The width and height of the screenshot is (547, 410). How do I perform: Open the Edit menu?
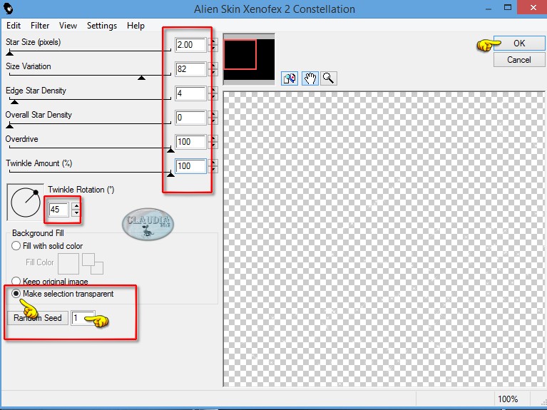pyautogui.click(x=14, y=26)
